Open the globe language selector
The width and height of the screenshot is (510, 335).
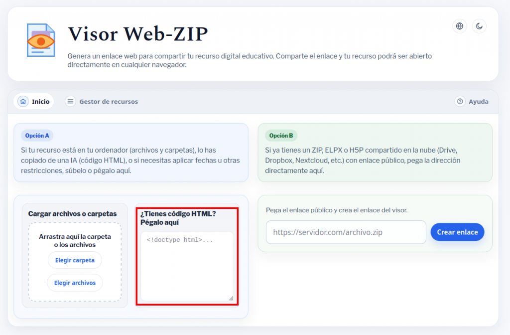tap(459, 26)
